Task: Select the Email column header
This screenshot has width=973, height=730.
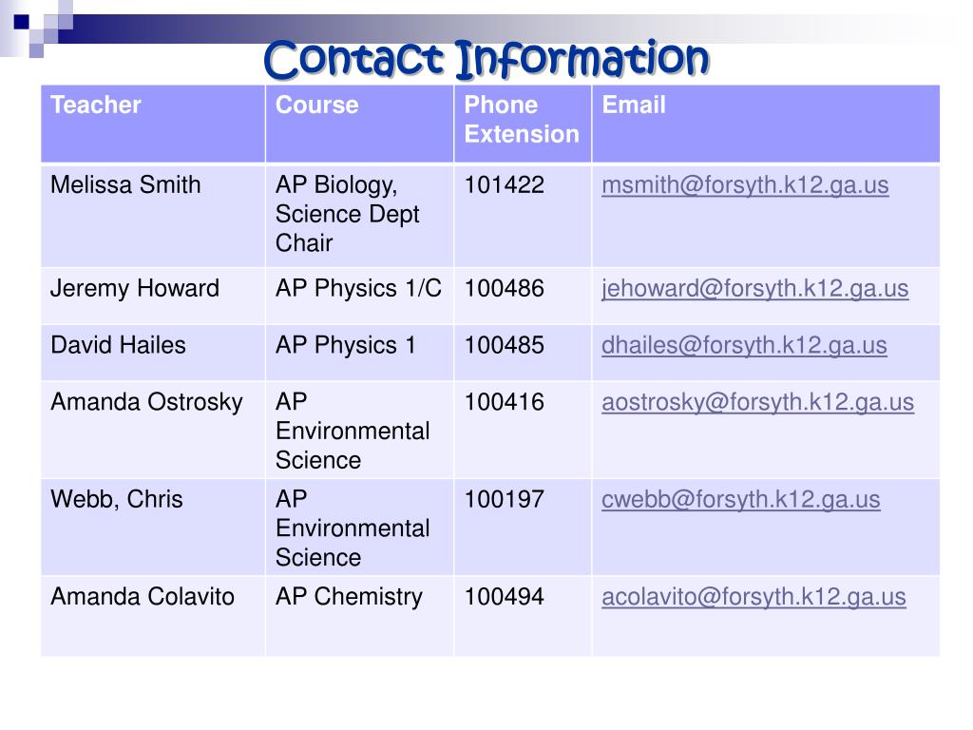Action: (766, 125)
